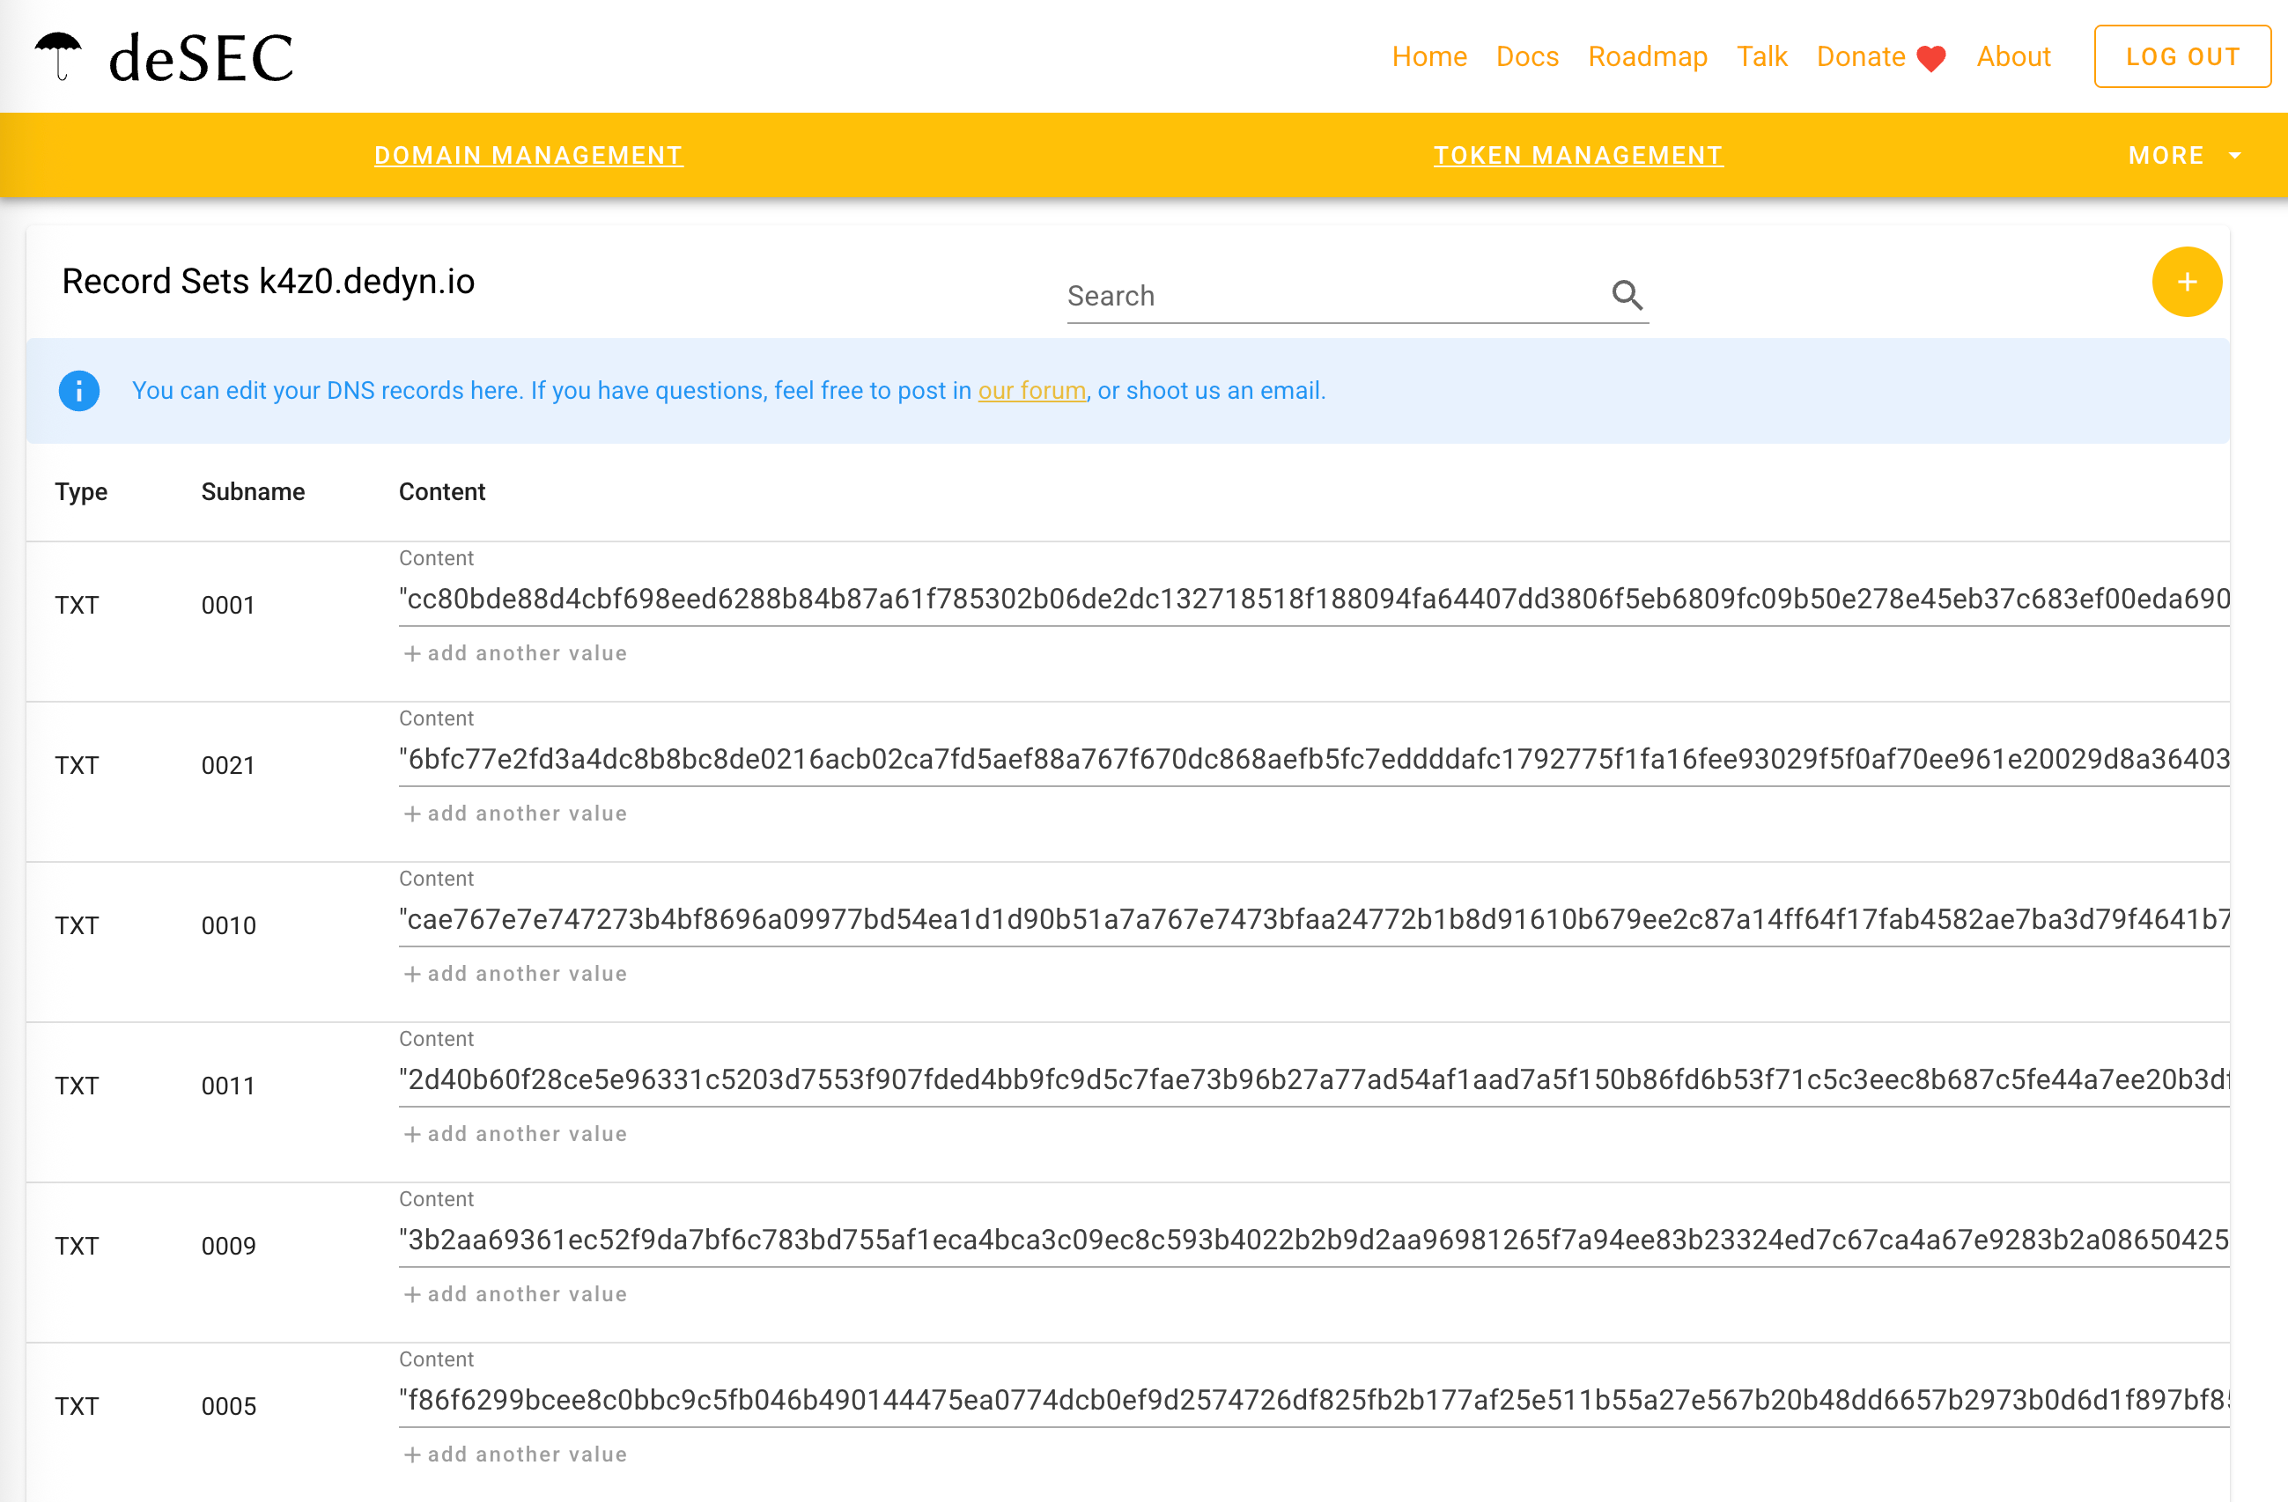Select subname 0021 cell

pyautogui.click(x=228, y=766)
